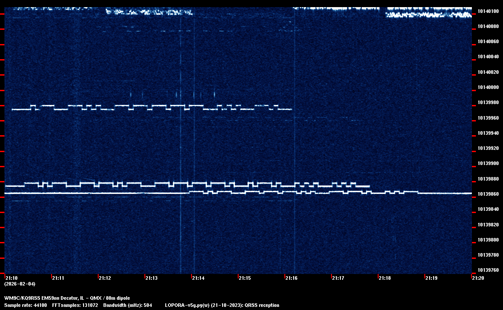Click the 10139760 frequency label

point(488,270)
